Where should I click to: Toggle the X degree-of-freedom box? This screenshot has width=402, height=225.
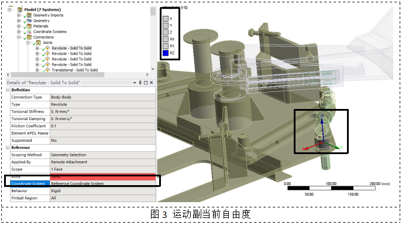(x=166, y=19)
